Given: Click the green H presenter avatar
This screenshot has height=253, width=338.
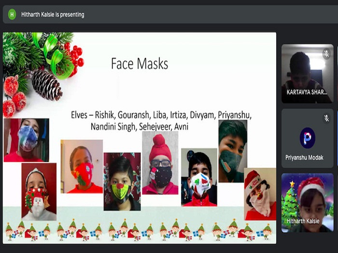Looking at the screenshot, I should tap(12, 14).
